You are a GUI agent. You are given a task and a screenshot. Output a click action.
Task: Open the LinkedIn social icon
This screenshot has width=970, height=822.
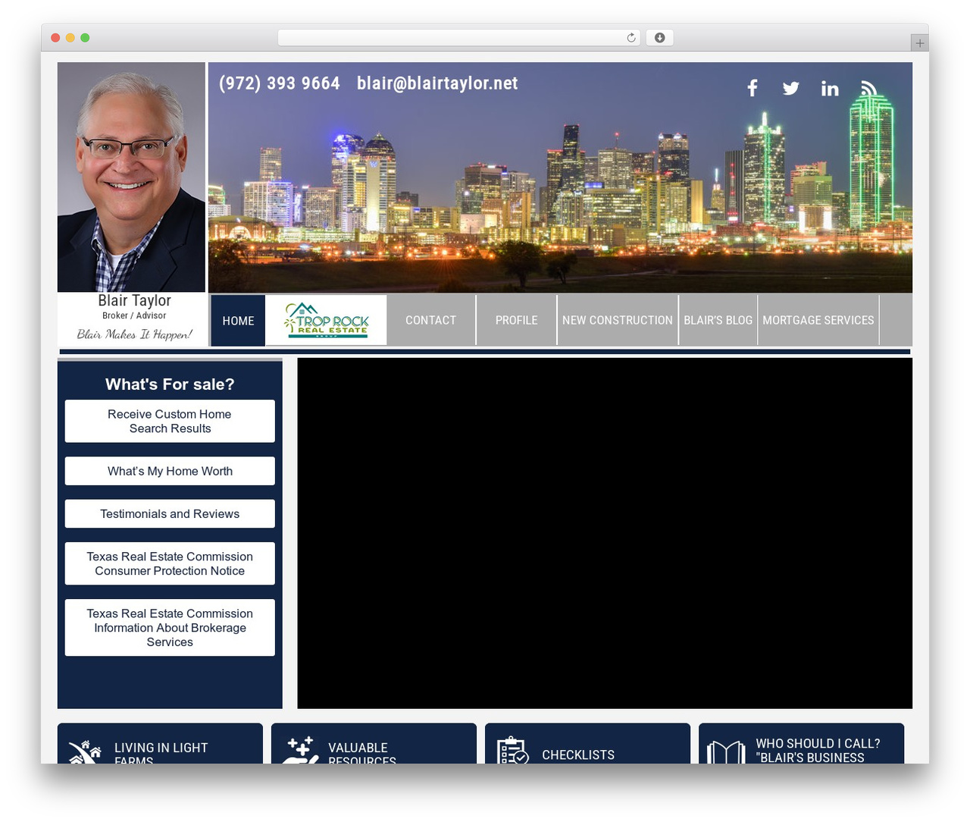(830, 89)
